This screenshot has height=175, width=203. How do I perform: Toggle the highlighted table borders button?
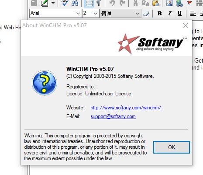(x=89, y=3)
